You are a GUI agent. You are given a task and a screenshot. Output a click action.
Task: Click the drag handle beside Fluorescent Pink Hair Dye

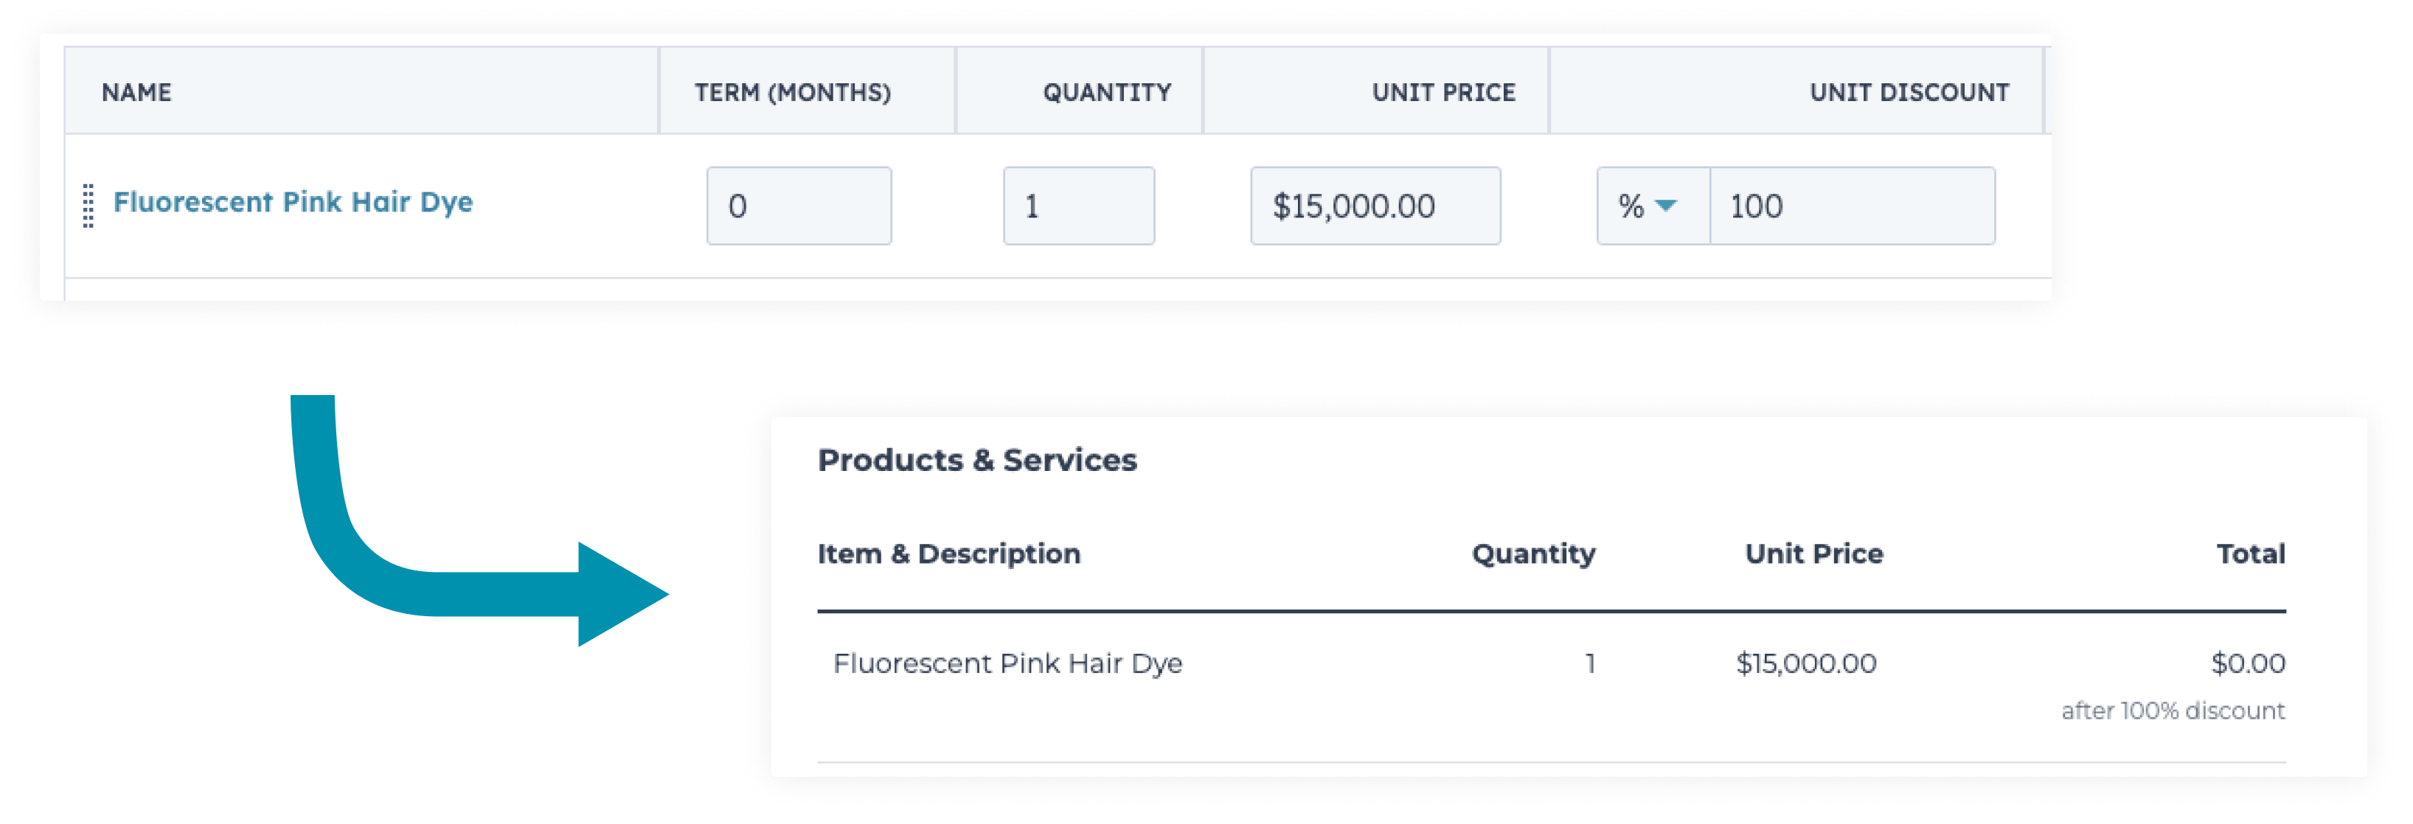tap(88, 205)
